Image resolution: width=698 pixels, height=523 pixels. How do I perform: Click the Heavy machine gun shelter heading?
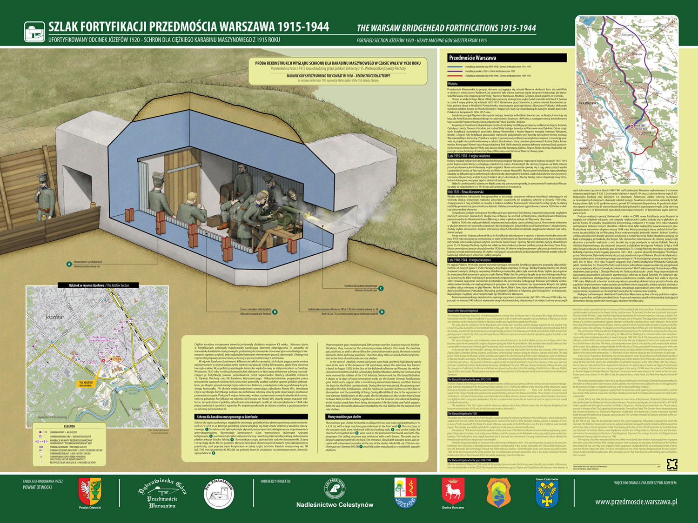pyautogui.click(x=373, y=417)
